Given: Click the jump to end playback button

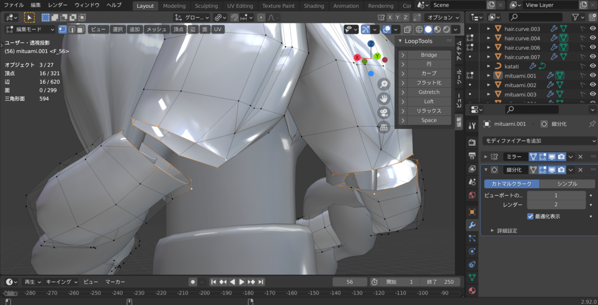Looking at the screenshot, I should [x=261, y=282].
